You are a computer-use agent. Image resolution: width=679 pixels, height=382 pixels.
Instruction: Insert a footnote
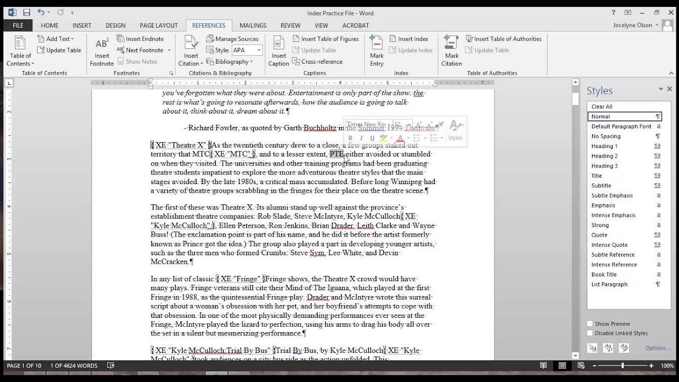(101, 51)
